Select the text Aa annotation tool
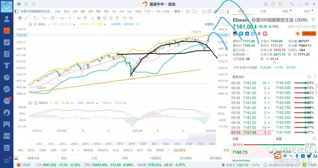 (79, 18)
